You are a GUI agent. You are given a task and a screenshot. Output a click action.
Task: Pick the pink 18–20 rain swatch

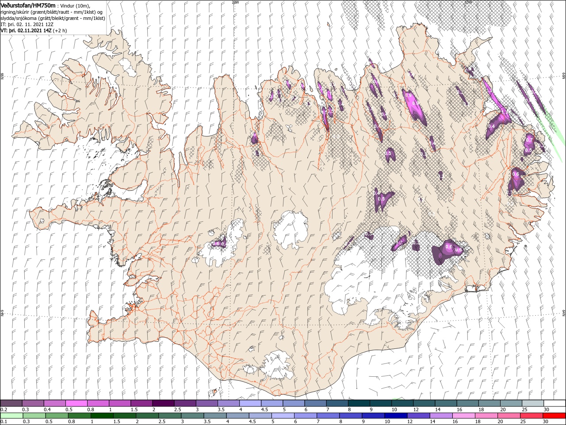tap(486, 416)
